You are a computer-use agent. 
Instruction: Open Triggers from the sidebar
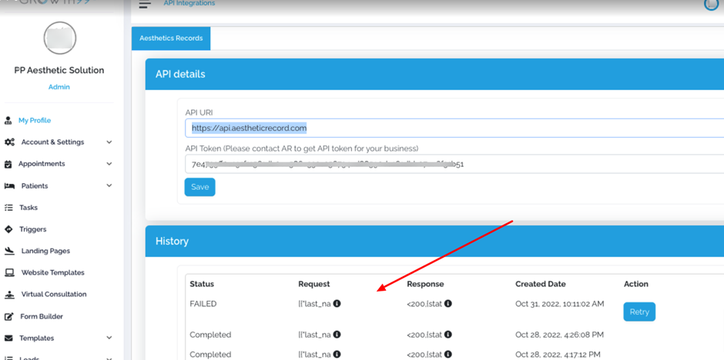(x=33, y=229)
